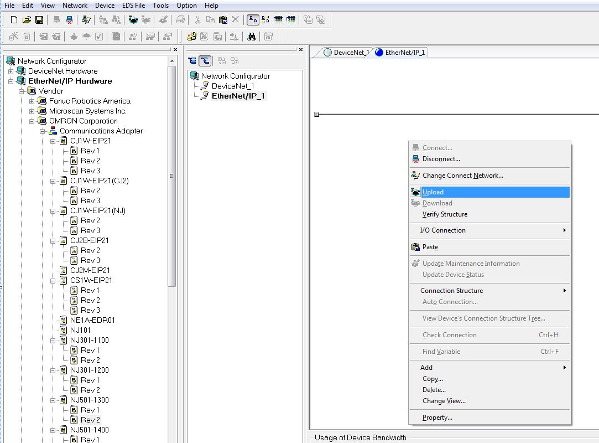Click the Upload network toolbar icon
The image size is (599, 443).
tap(133, 20)
